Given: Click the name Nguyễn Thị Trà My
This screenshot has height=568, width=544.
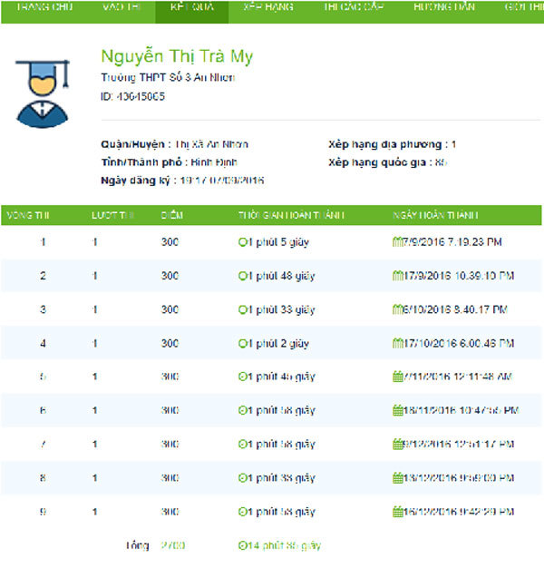Looking at the screenshot, I should pyautogui.click(x=177, y=56).
